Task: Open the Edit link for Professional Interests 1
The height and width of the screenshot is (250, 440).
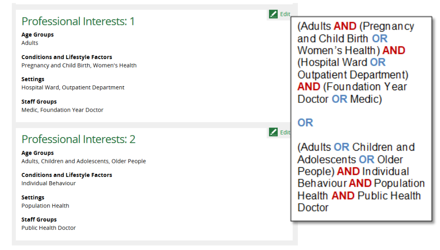Action: click(x=285, y=14)
